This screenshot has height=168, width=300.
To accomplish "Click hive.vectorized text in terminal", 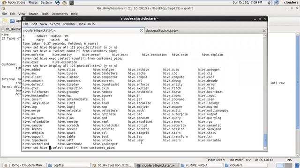I will pos(36,144).
